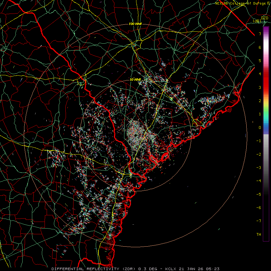Click the 1 dB tick on the color scale

pos(260,114)
